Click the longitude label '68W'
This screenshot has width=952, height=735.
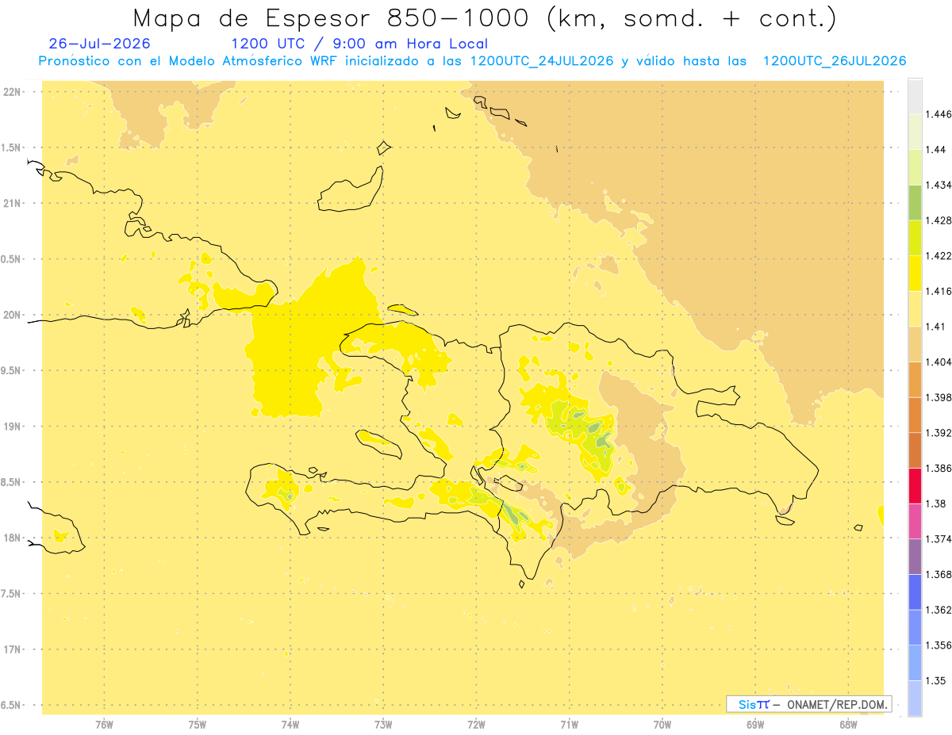848,724
